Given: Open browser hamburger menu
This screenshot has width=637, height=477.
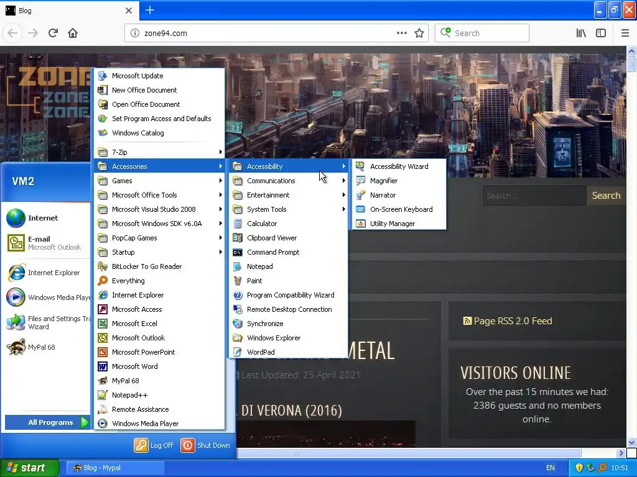Looking at the screenshot, I should coord(625,34).
